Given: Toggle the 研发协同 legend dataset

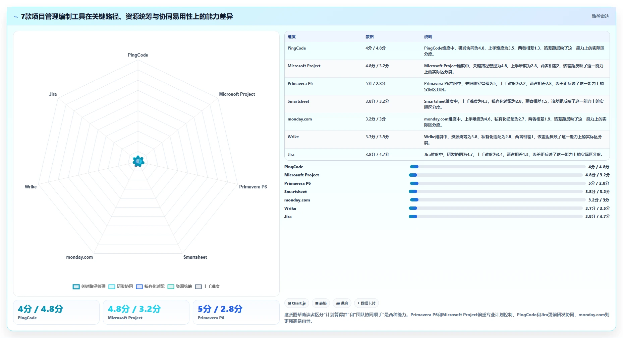Looking at the screenshot, I should tap(121, 286).
